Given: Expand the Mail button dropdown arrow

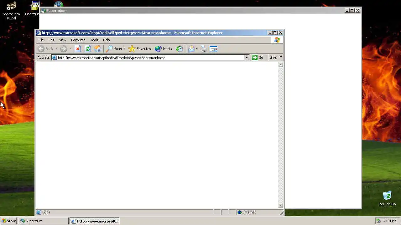Looking at the screenshot, I should [196, 49].
